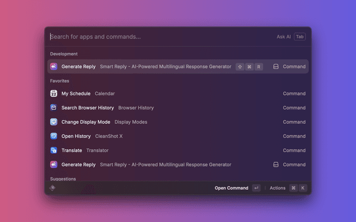Image resolution: width=356 pixels, height=222 pixels.
Task: Open the Actions panel
Action: click(x=278, y=188)
